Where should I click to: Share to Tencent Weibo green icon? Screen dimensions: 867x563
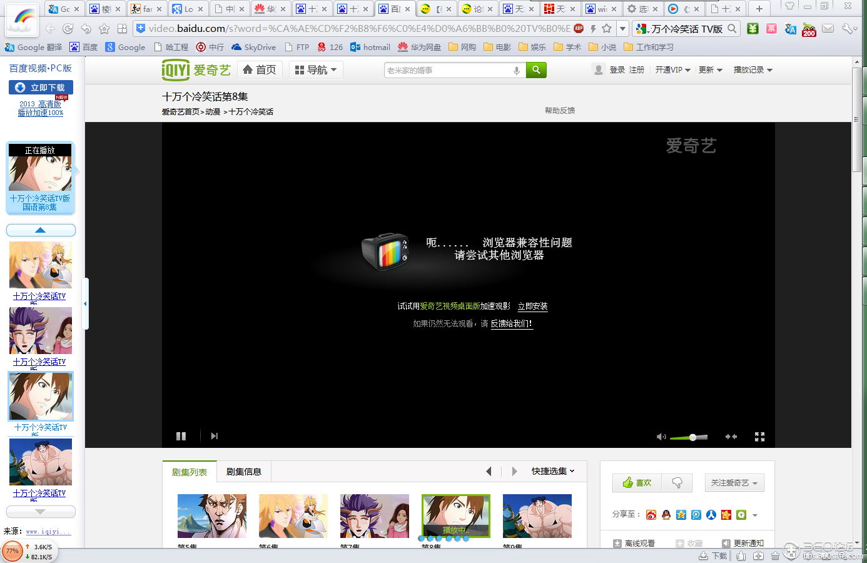[741, 515]
